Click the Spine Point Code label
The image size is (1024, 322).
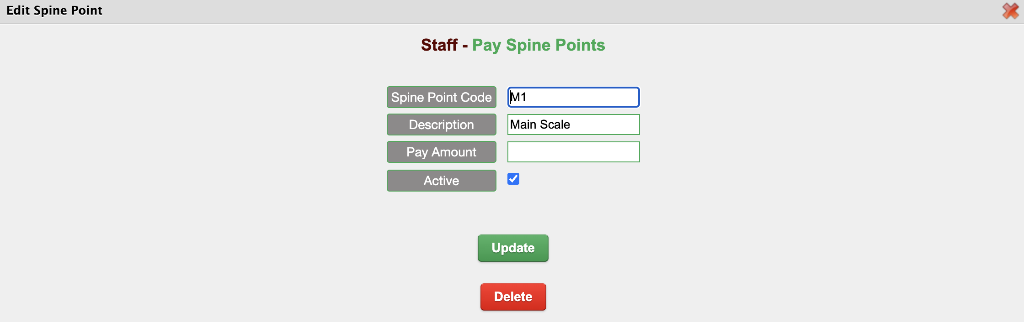442,97
